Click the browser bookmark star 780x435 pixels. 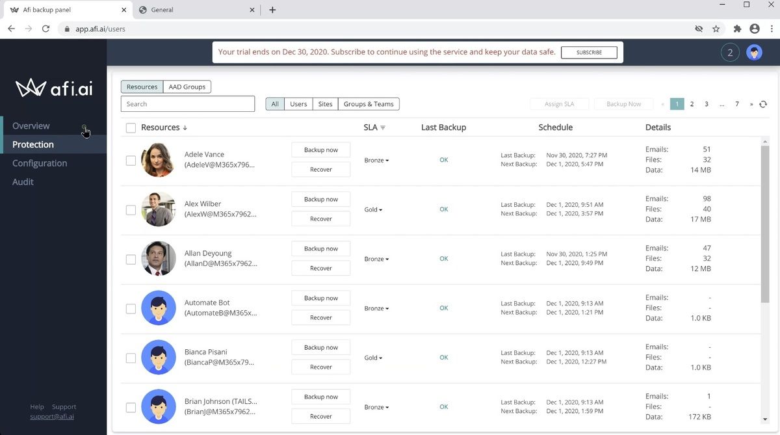[716, 29]
